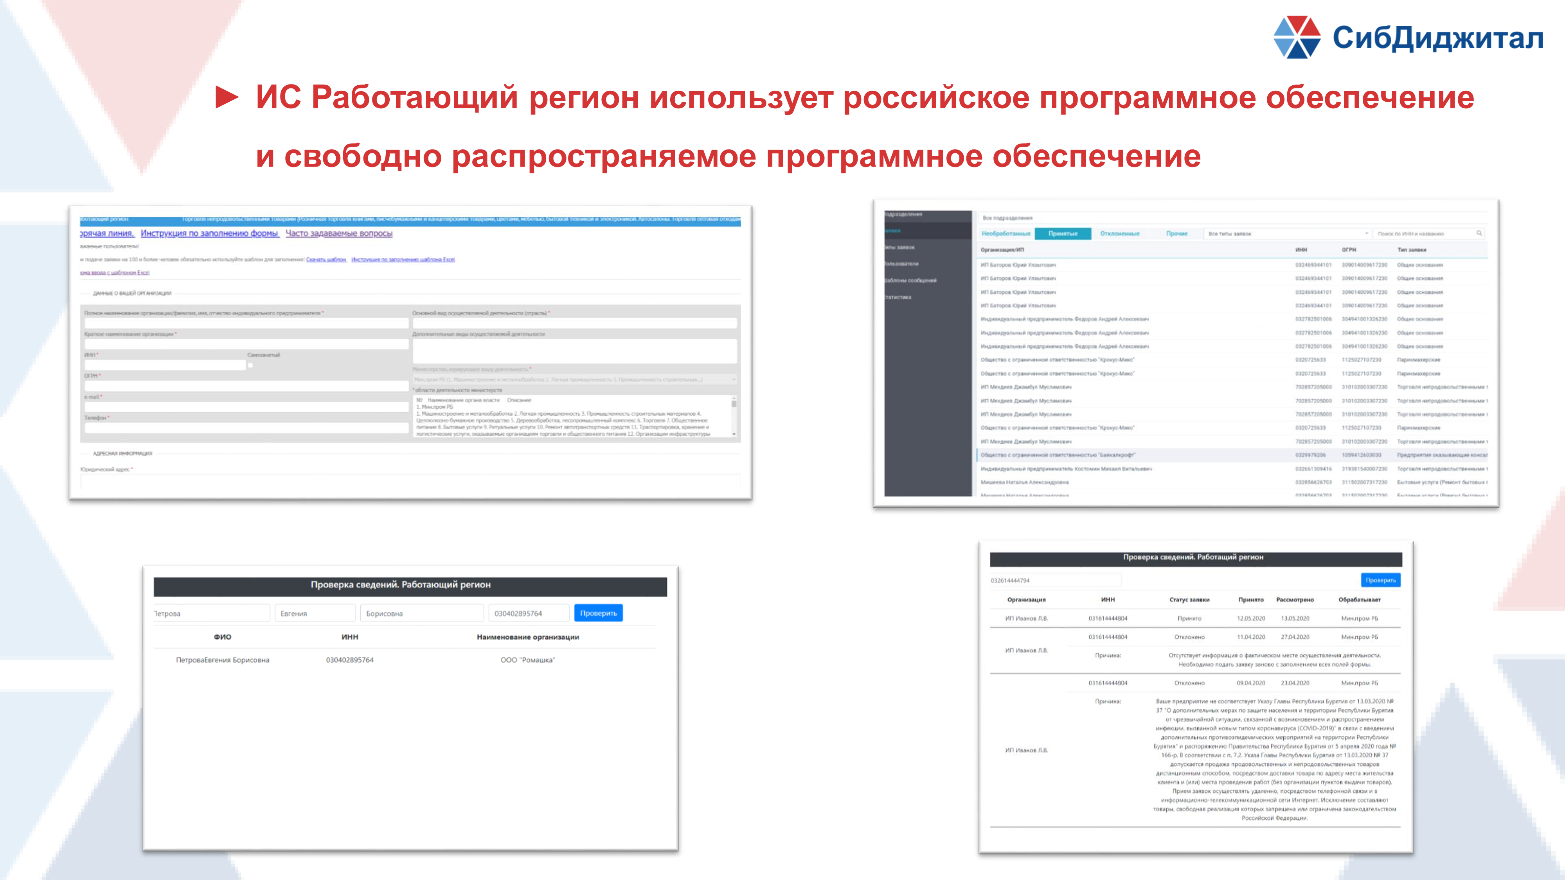Click the INN field with 032614444794
Viewport: 1565px width, 880px height.
point(1055,580)
